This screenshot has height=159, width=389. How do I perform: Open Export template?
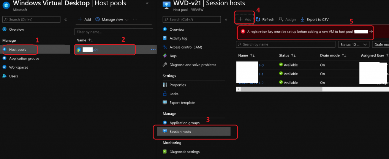[182, 103]
